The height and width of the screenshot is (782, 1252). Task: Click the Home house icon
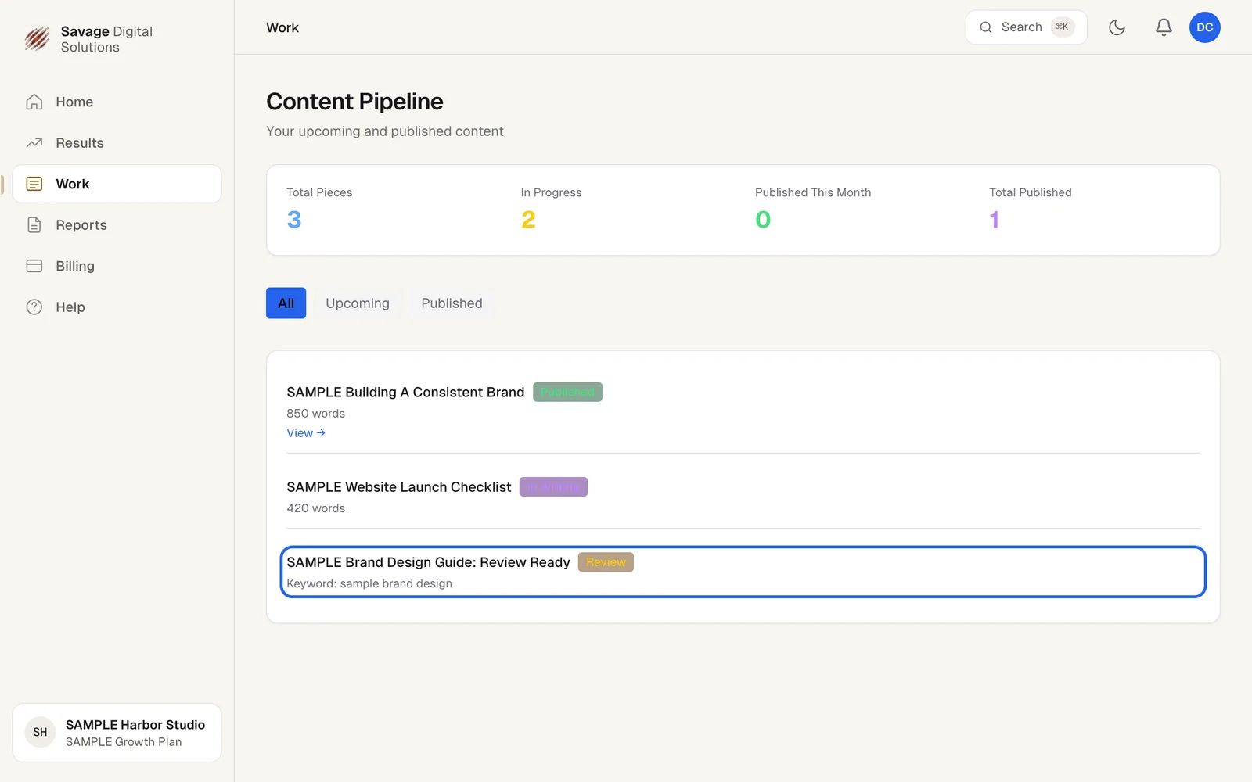coord(34,102)
